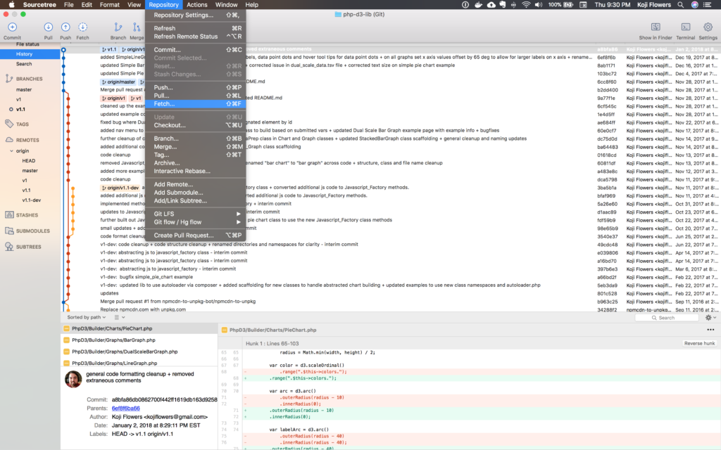
Task: Click the author avatar thumbnail
Action: 73,379
